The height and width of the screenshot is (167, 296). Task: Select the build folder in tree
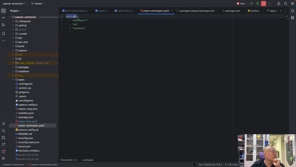click(21, 46)
